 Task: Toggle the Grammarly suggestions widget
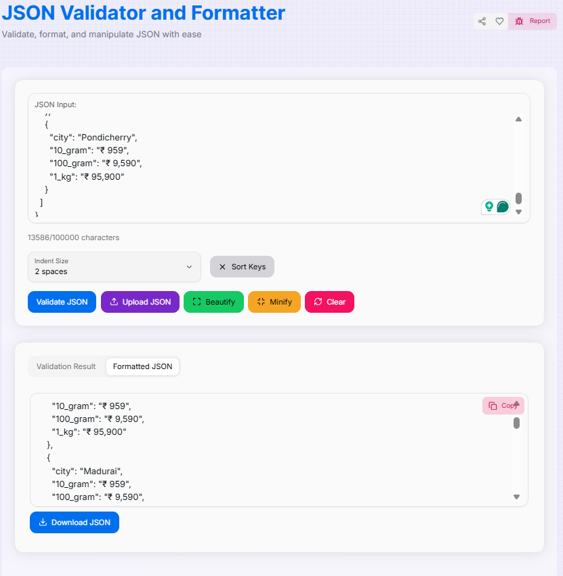point(495,206)
